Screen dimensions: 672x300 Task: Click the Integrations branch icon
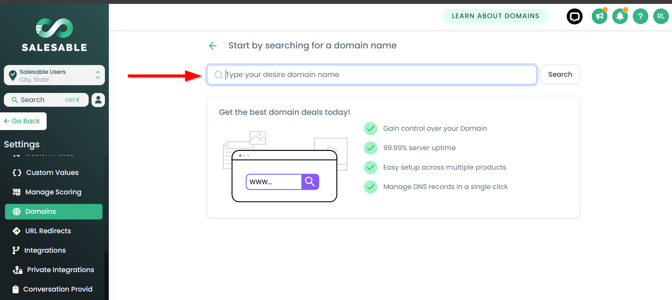pyautogui.click(x=16, y=251)
